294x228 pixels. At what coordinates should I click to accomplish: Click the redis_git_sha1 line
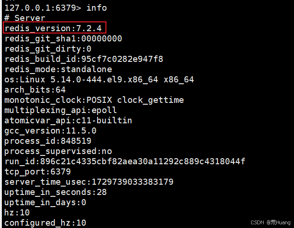coord(63,39)
